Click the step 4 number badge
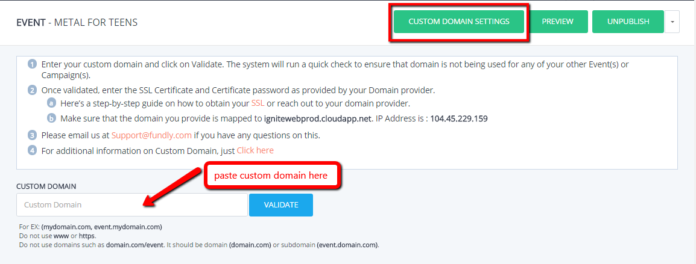 point(32,150)
